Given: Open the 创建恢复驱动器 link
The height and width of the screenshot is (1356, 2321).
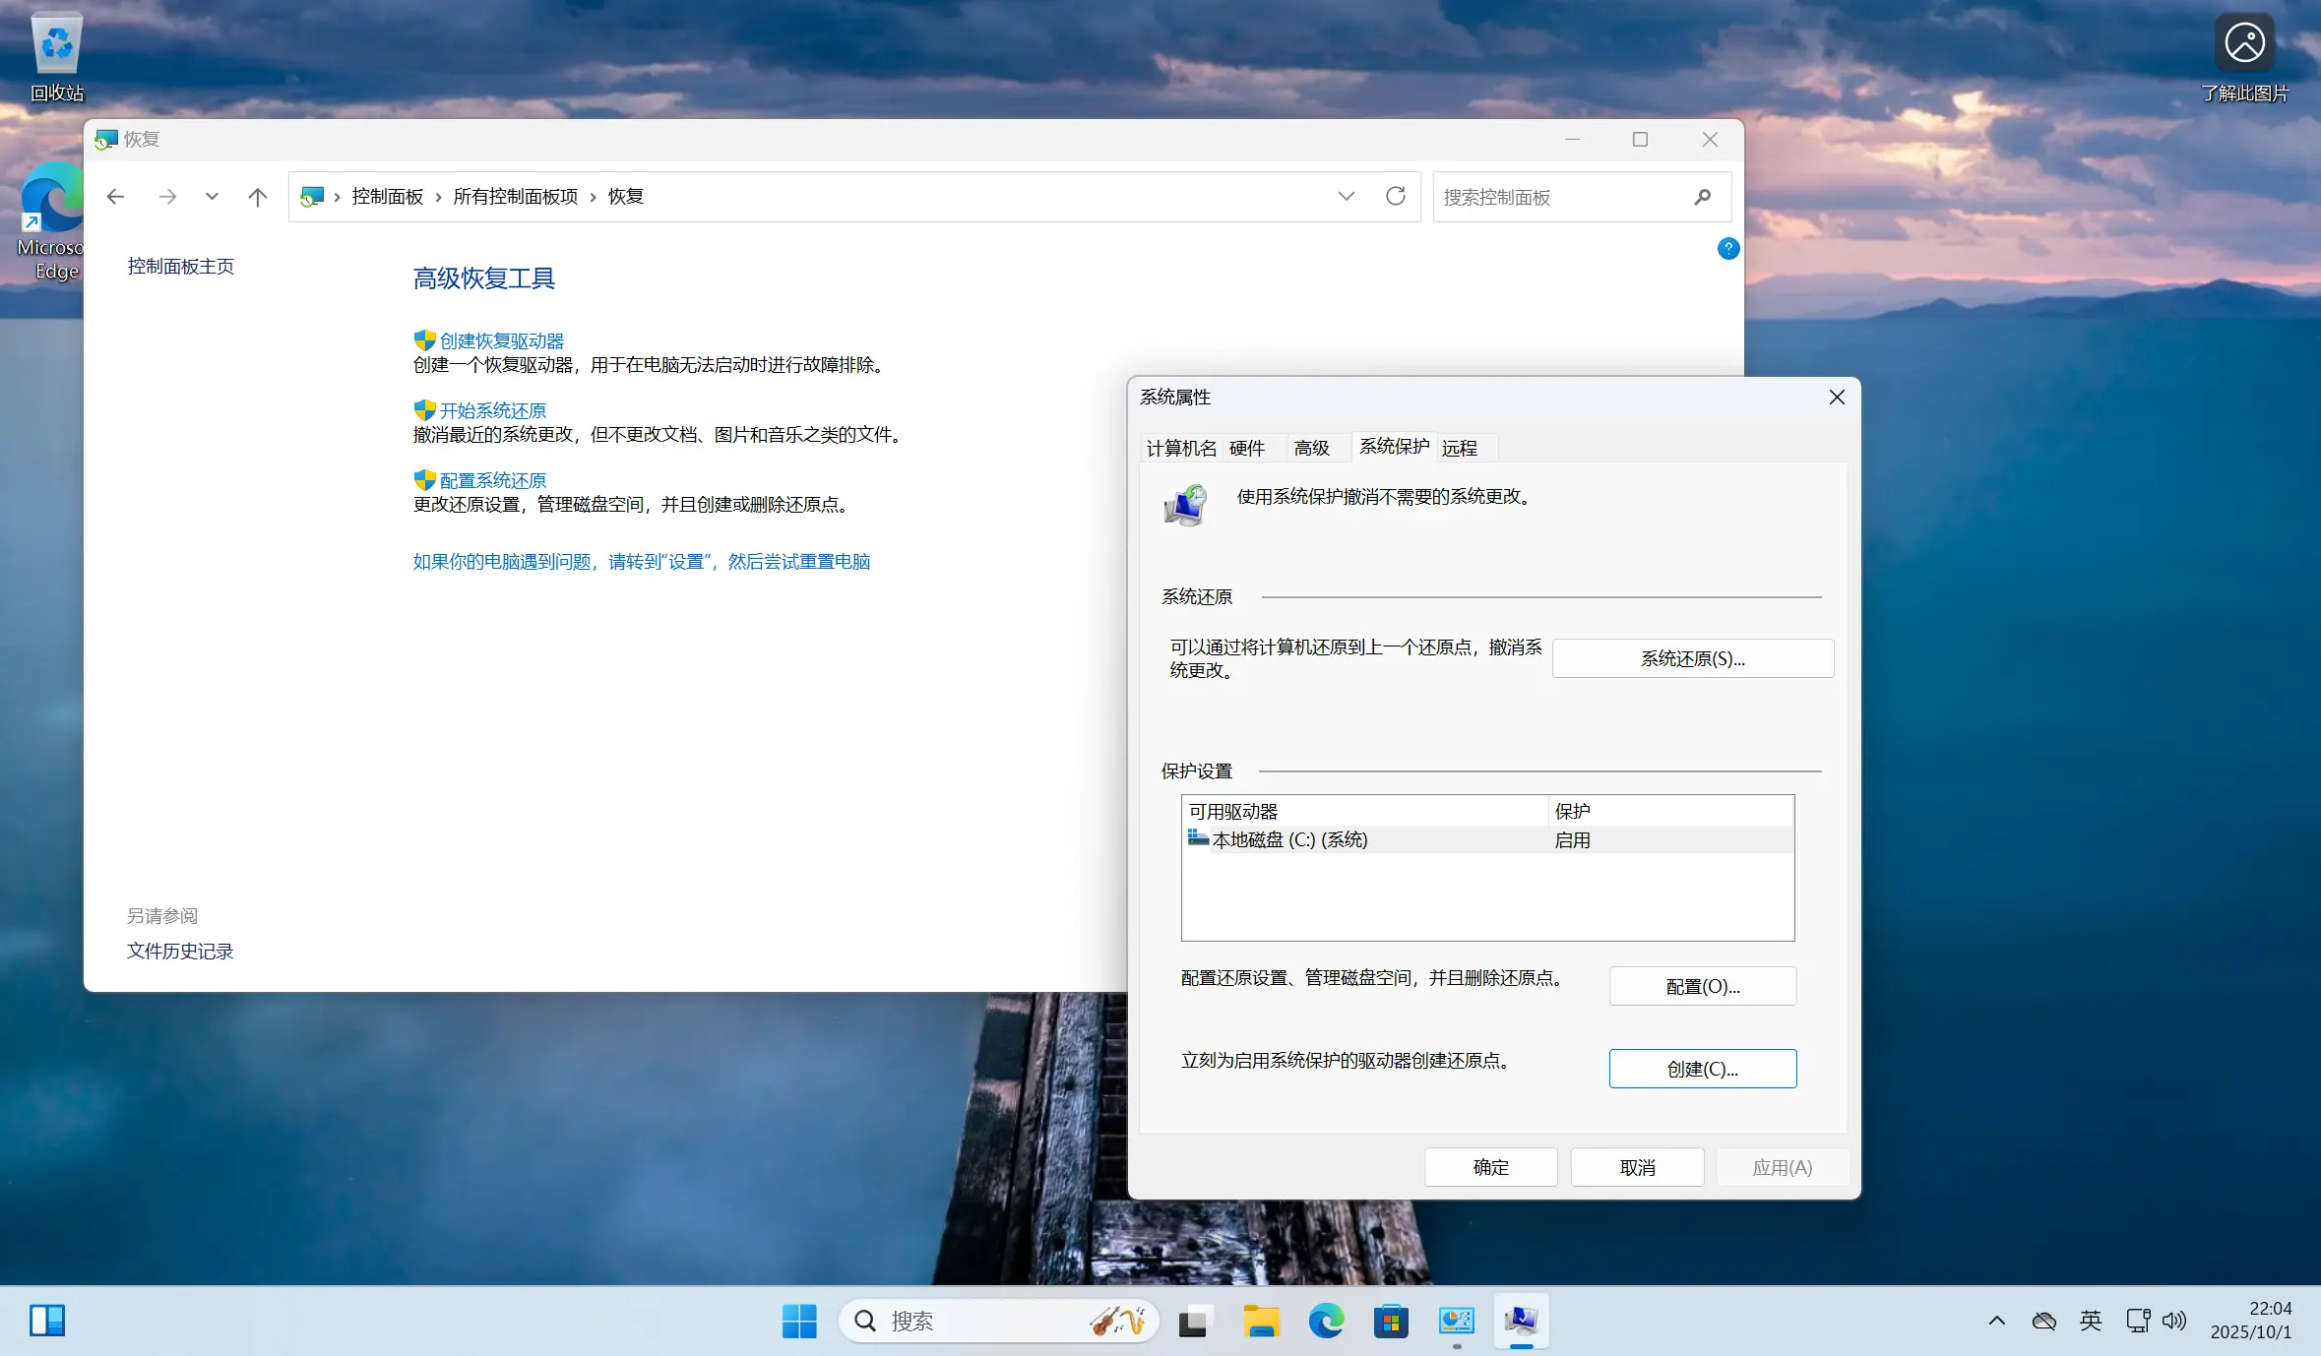Looking at the screenshot, I should point(501,341).
